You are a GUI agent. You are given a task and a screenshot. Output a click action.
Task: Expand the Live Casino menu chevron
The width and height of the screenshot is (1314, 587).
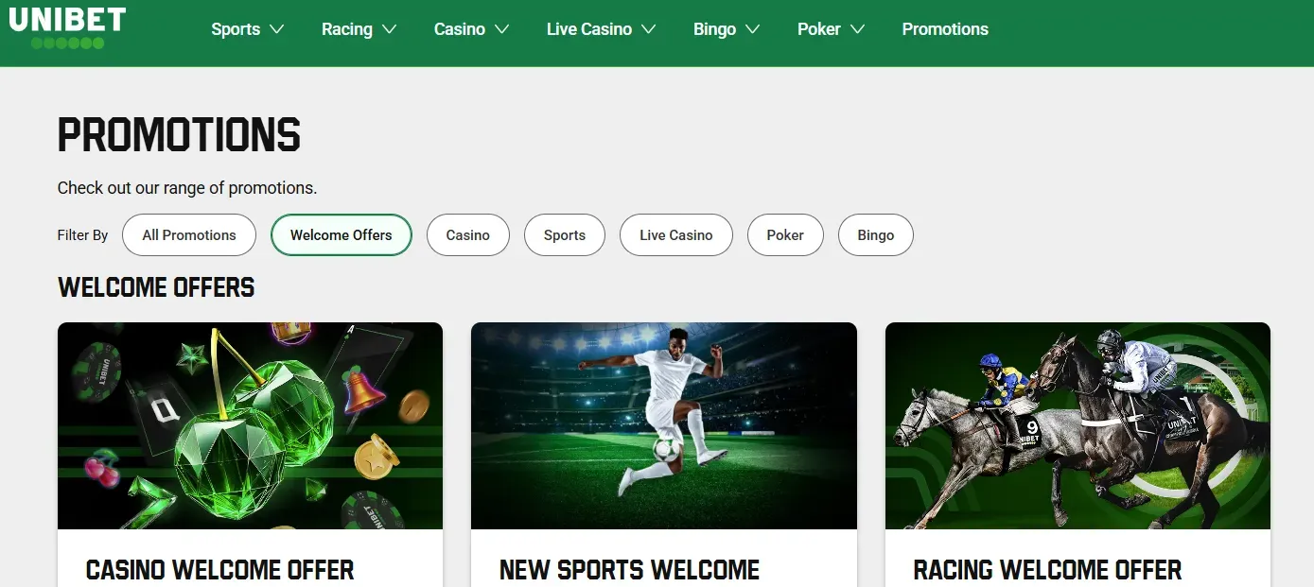tap(648, 29)
